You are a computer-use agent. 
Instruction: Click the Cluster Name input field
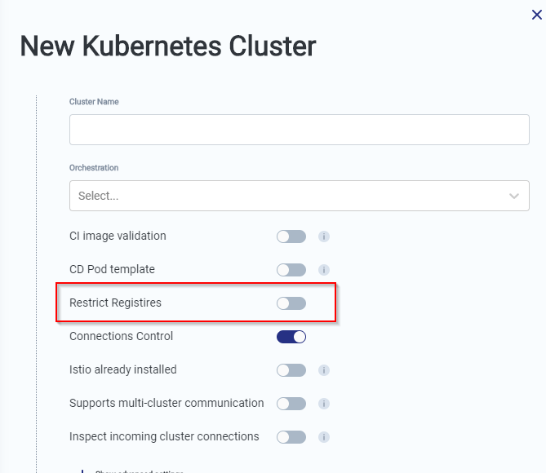coord(299,130)
